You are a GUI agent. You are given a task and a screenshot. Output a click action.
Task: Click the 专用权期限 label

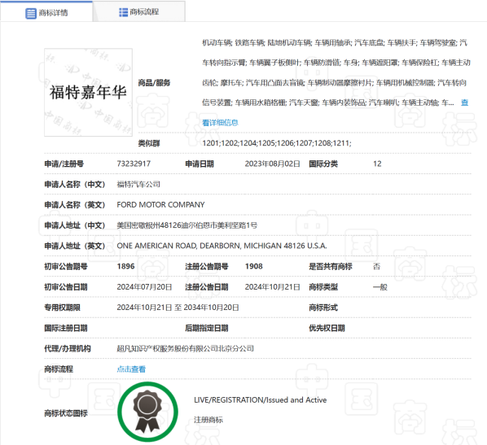tap(63, 308)
